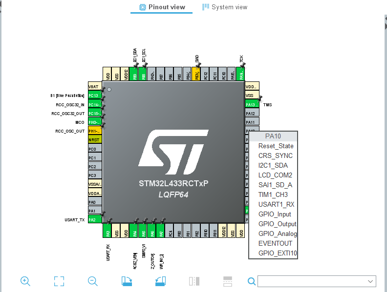Click the NRST pin
Screen dimensions: 387x292
tap(95, 140)
